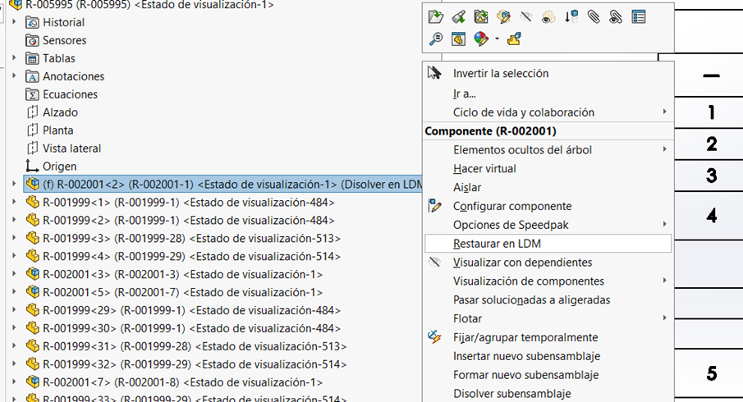Click the Origen axes icon
The width and height of the screenshot is (743, 402).
32,167
